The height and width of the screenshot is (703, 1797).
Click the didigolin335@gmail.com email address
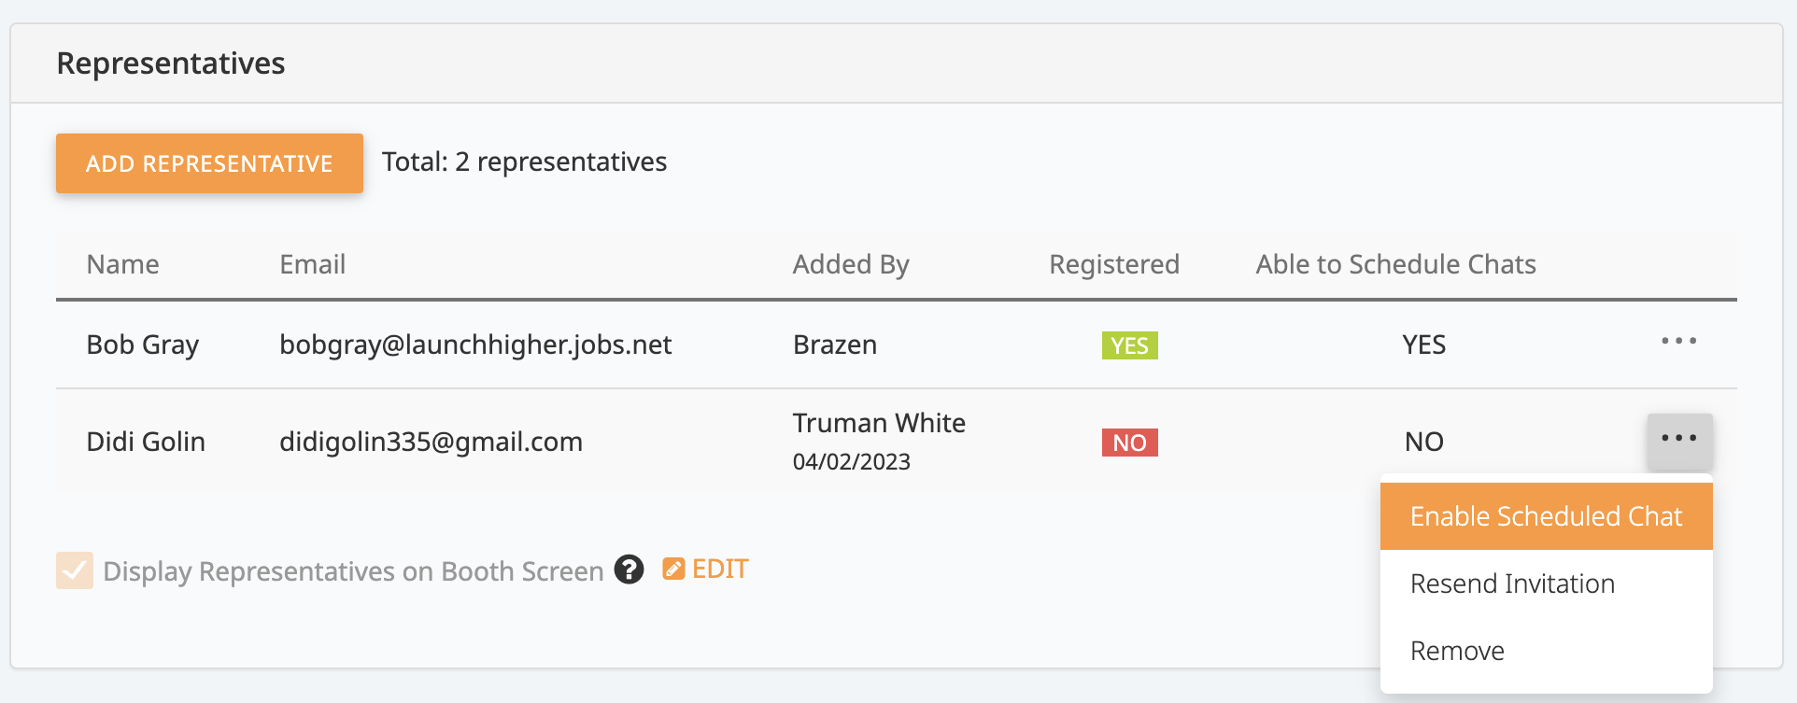pyautogui.click(x=431, y=442)
